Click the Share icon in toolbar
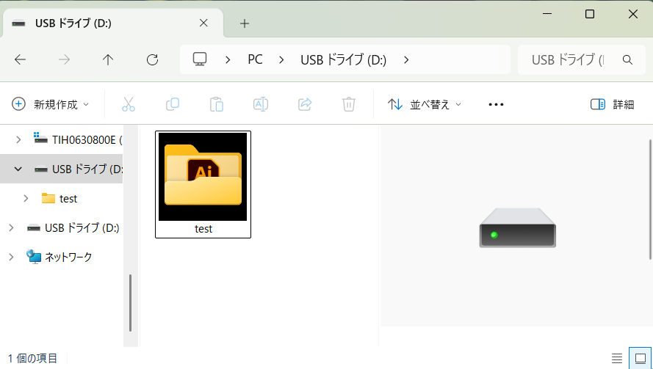Viewport: 653px width, 369px height. click(305, 104)
